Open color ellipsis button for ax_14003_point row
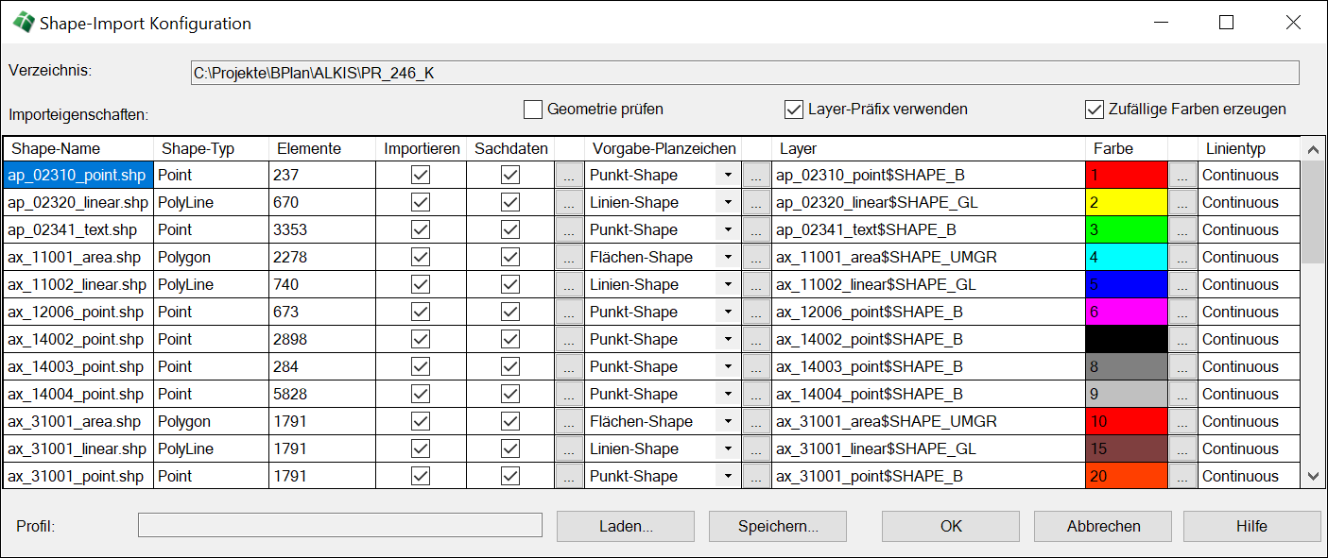The height and width of the screenshot is (558, 1328). coord(1182,367)
